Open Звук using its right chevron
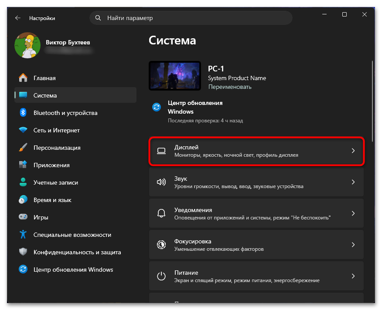This screenshot has height=310, width=382. [353, 182]
